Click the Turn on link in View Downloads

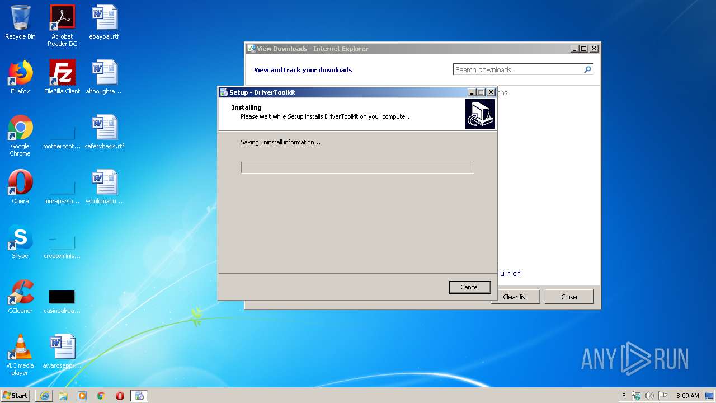[x=509, y=274]
